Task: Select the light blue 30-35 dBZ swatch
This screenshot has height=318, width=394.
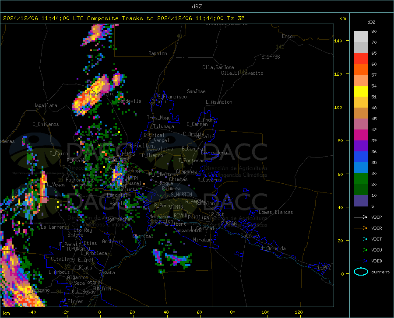Action: (361, 168)
